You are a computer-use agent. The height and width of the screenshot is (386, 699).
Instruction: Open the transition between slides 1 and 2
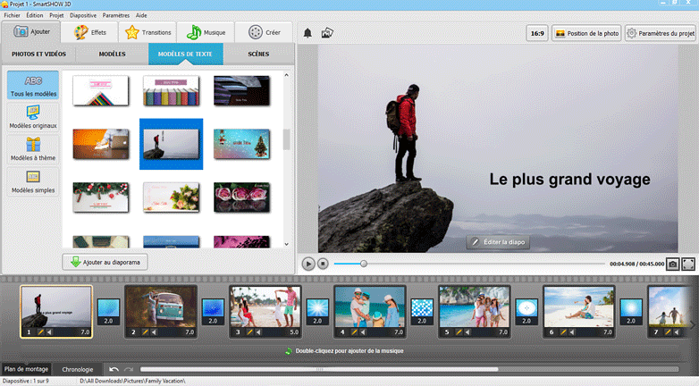[x=107, y=312]
